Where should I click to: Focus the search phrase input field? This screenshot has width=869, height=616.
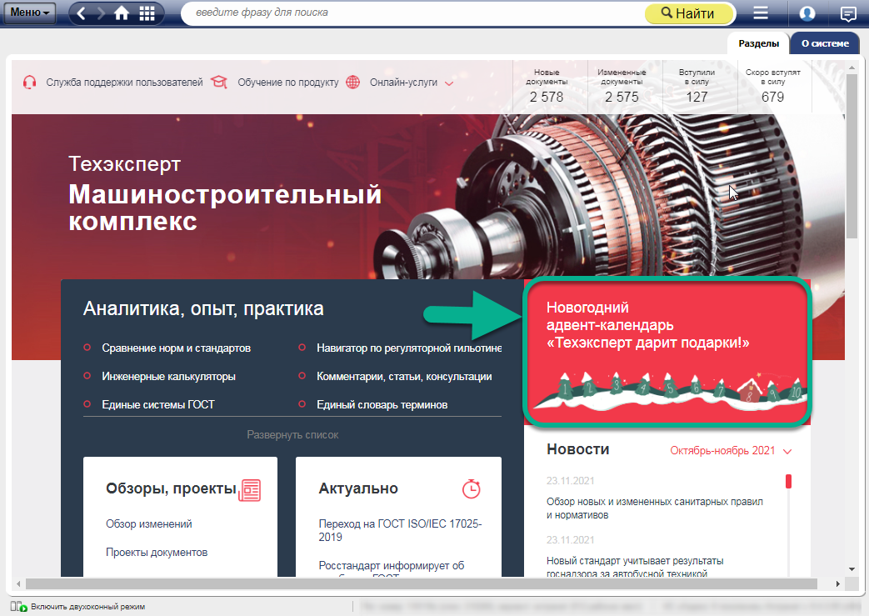pos(413,13)
